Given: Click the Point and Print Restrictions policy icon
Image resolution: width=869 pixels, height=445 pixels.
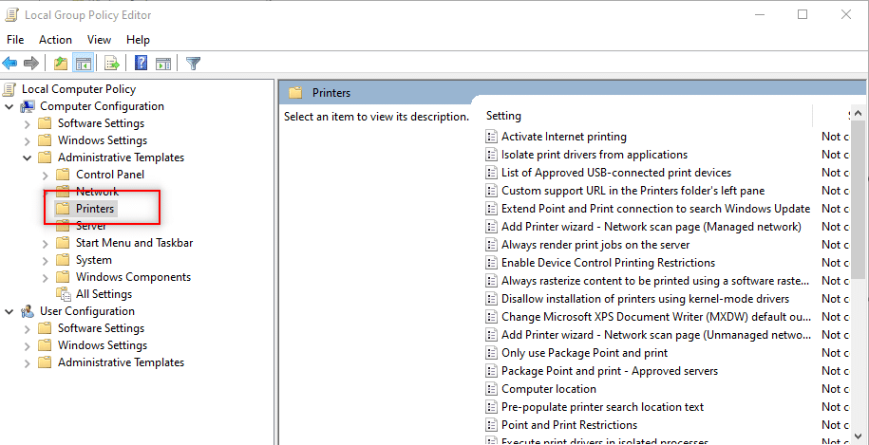Looking at the screenshot, I should click(x=491, y=424).
